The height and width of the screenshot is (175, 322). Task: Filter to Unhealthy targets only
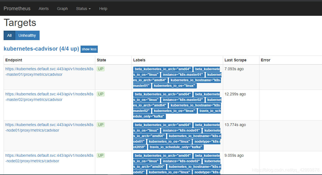[x=27, y=35]
